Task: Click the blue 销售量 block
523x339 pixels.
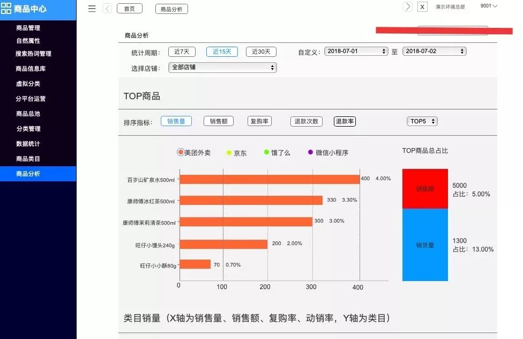Action: click(x=425, y=245)
